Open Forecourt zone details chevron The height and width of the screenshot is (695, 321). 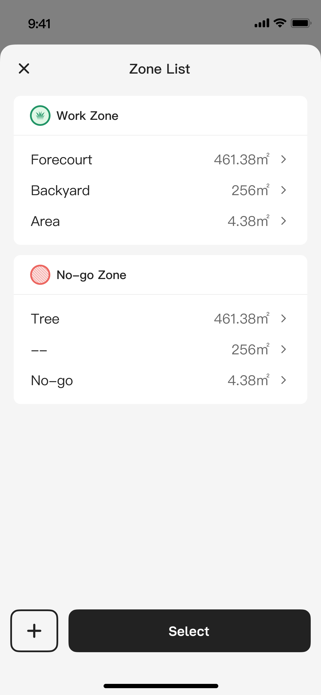point(283,159)
